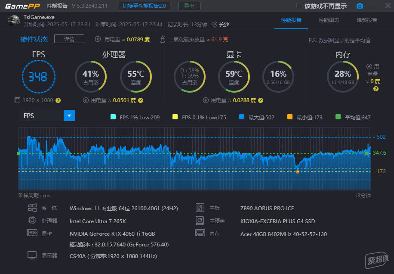
Task: Click the GPU D:59% T:59% usage gauge
Action: 190,77
